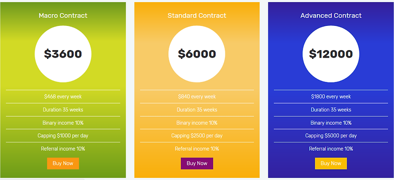Click Macro card's Referral income 10%
This screenshot has height=180, width=394.
(63, 149)
